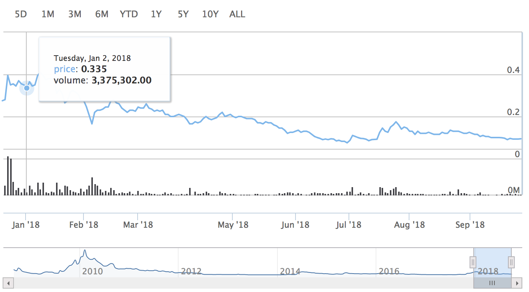
Task: Click the 6M range selector
Action: pos(102,14)
